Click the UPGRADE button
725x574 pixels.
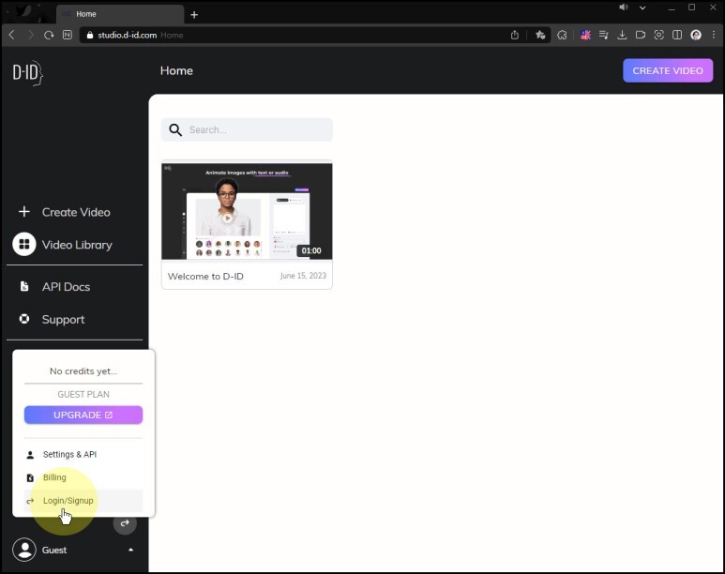pos(83,415)
